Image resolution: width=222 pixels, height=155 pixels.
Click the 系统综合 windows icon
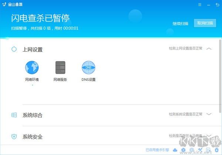(x=14, y=115)
